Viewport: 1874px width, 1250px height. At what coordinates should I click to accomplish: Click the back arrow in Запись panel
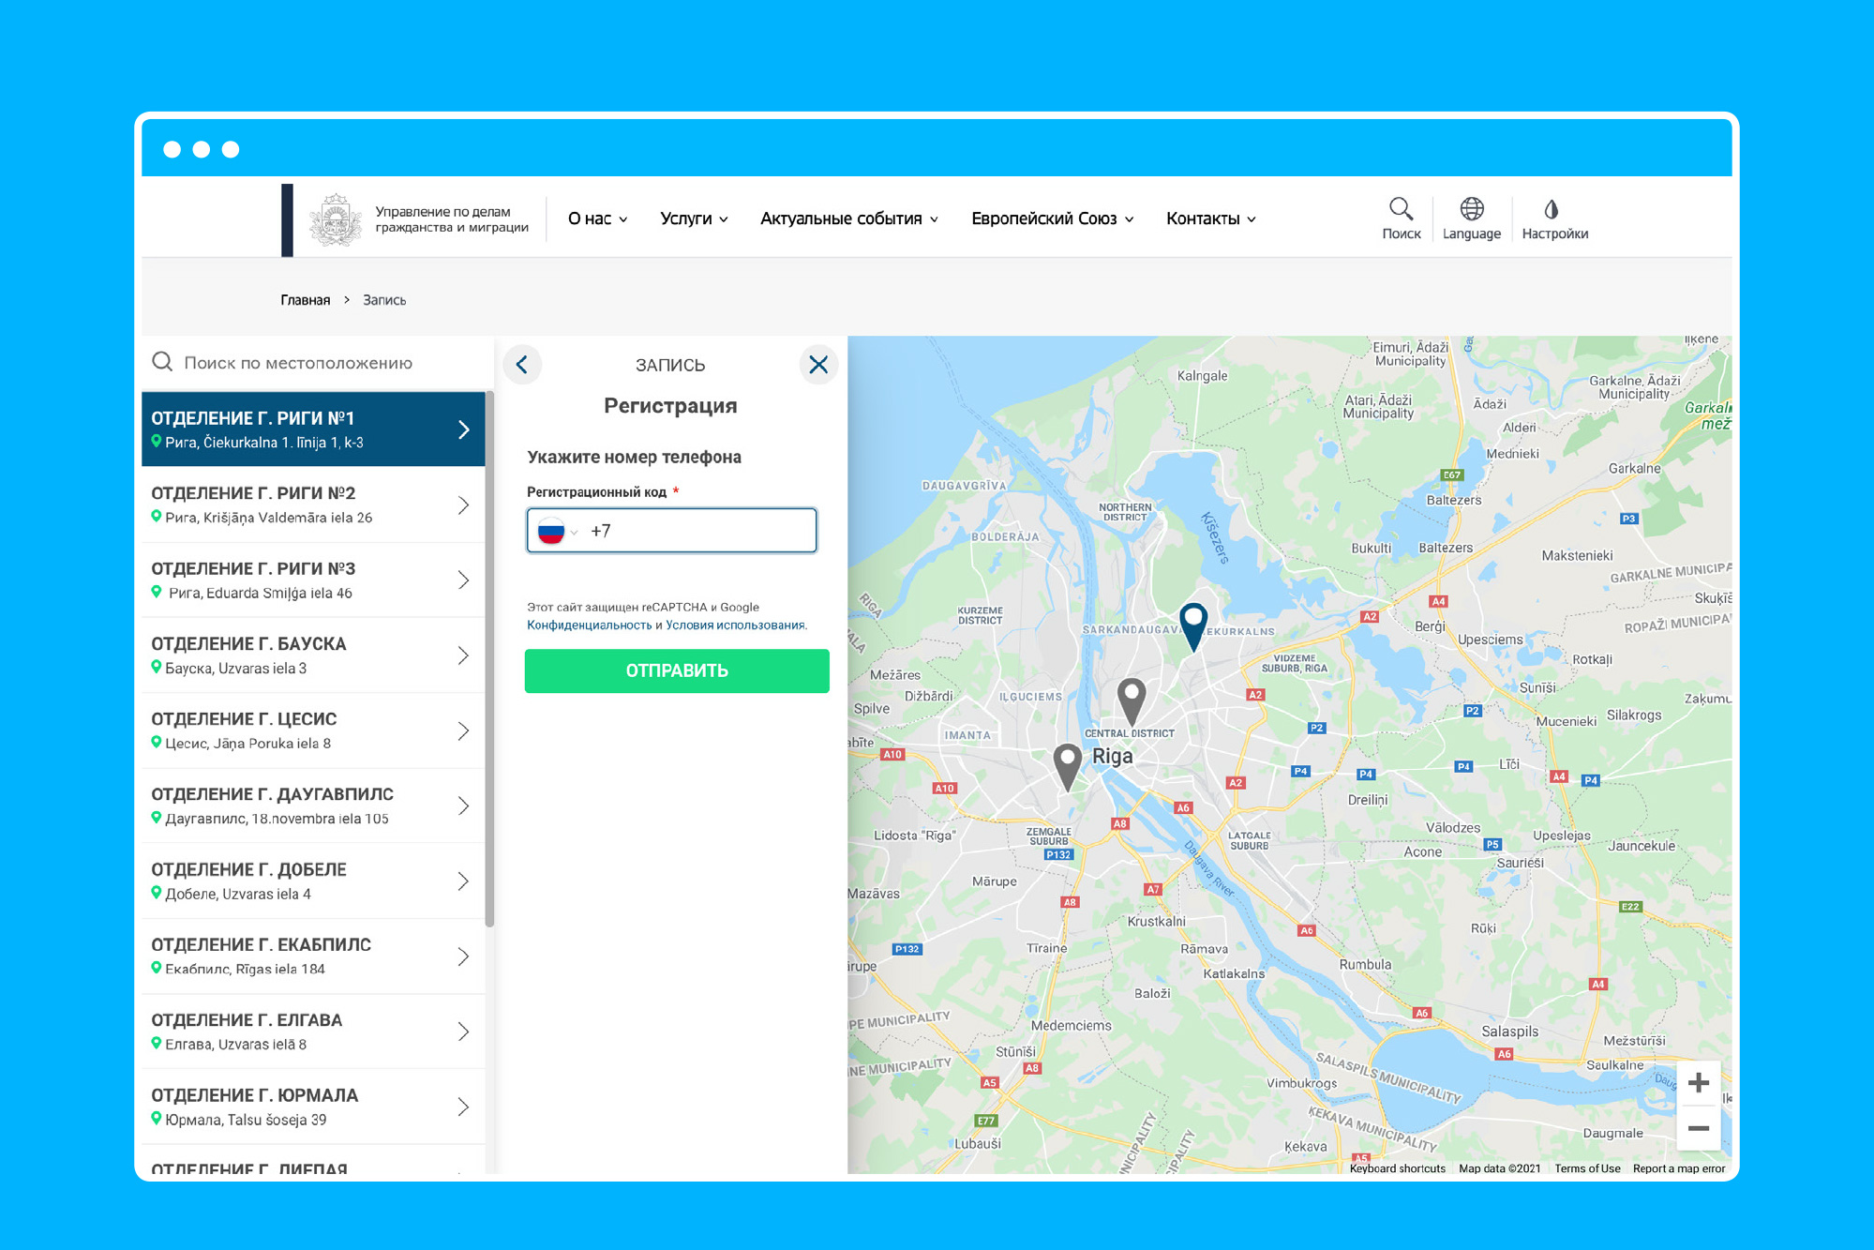pyautogui.click(x=522, y=365)
